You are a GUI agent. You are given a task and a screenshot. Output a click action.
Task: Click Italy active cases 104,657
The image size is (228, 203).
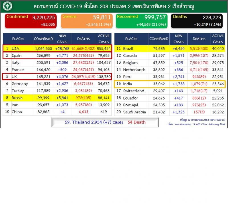click(x=104, y=62)
